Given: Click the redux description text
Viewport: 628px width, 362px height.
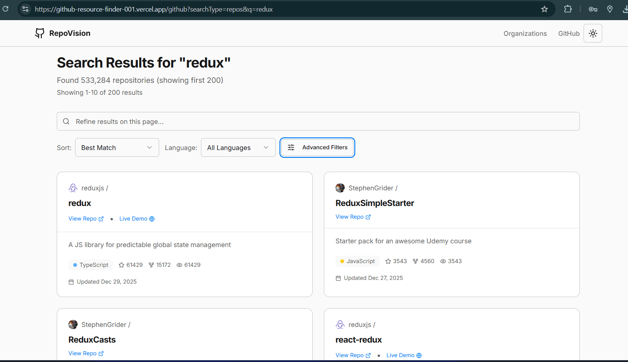Looking at the screenshot, I should 149,245.
